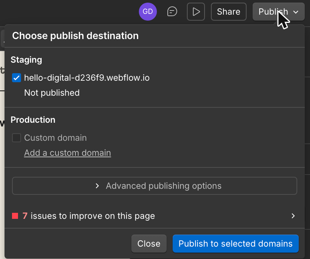
Task: Click the Not published status text
Action: [x=52, y=93]
